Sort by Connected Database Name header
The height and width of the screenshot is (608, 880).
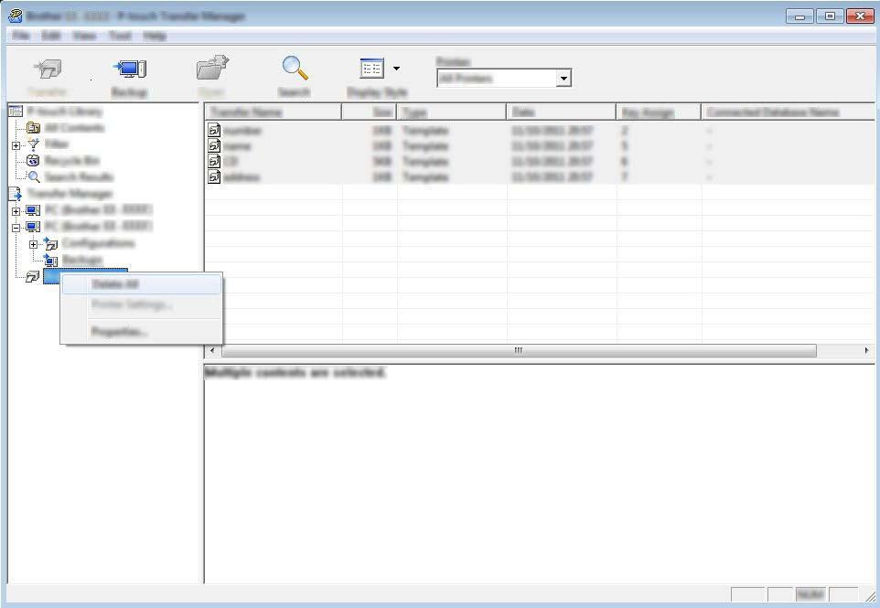(x=788, y=112)
